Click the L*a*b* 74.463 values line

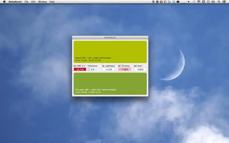[88, 60]
